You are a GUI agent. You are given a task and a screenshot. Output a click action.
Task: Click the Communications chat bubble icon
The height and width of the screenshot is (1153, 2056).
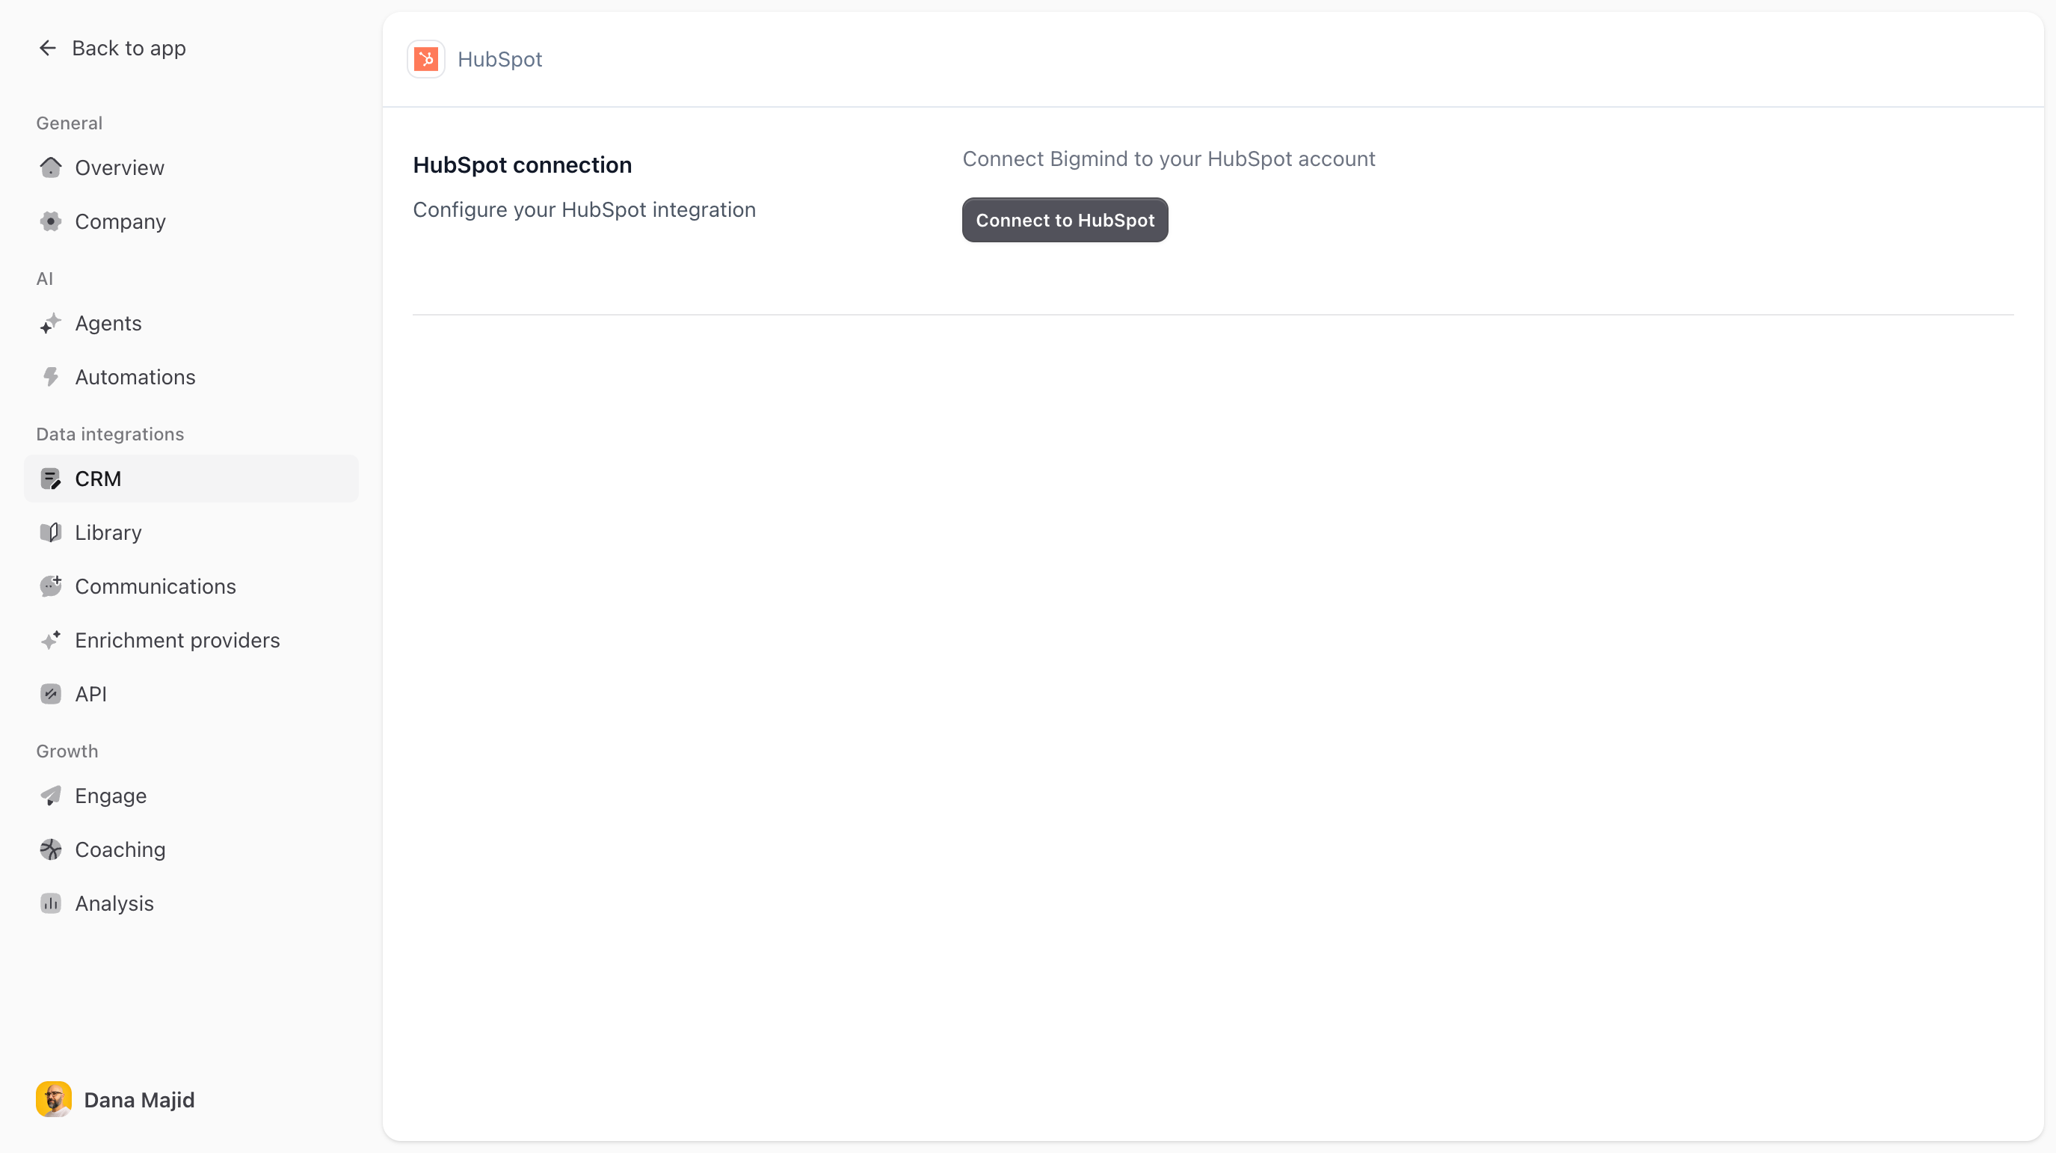[x=50, y=586]
